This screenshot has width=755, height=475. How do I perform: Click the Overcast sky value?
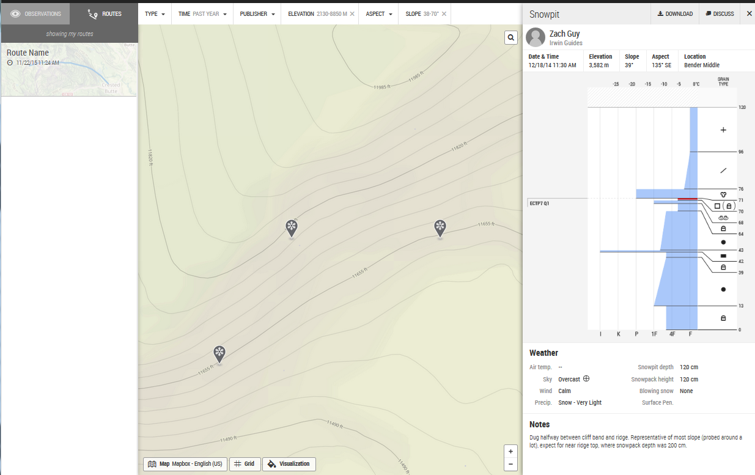[569, 379]
